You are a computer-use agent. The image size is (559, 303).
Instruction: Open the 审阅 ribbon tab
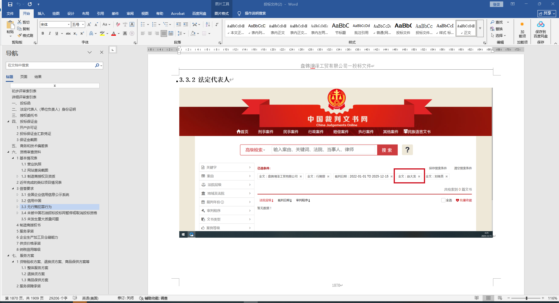point(130,13)
